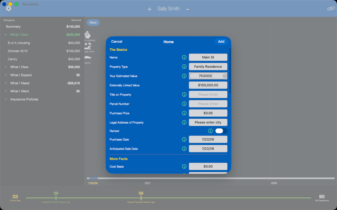Viewport: 337px width, 210px height.
Task: Expand the What I Want category
Action: point(6,91)
